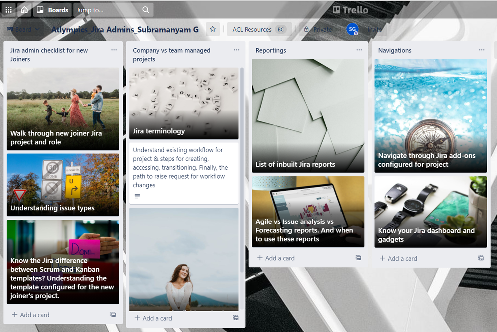Open list menu for Jira admin checklist list

pos(114,50)
